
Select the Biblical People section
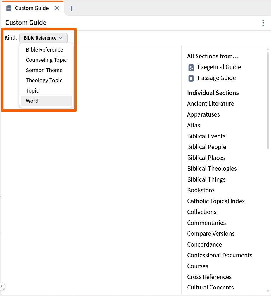pos(206,147)
